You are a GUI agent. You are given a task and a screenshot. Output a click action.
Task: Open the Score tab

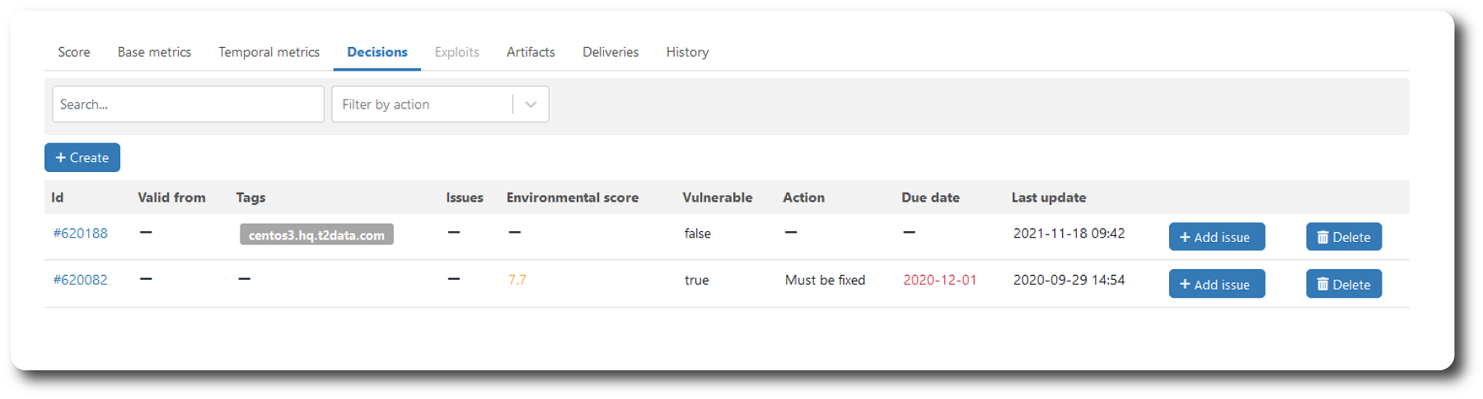73,52
